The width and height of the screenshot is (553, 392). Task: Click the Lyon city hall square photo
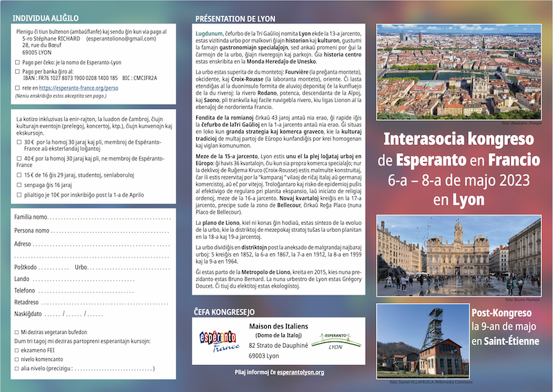pyautogui.click(x=459, y=256)
